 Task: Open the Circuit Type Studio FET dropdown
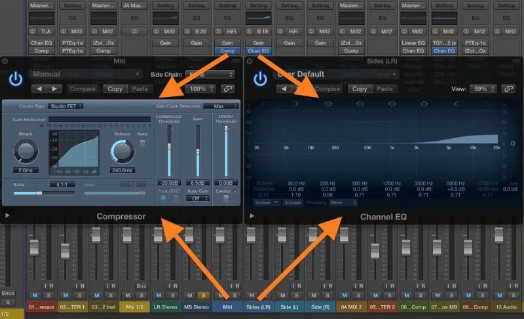(x=65, y=106)
